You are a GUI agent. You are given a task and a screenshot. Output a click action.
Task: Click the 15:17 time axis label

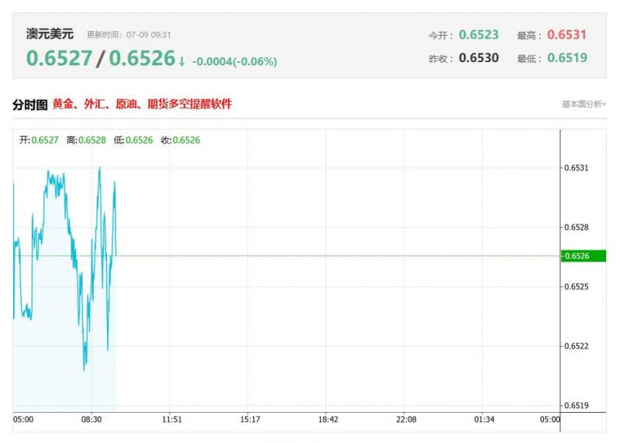click(250, 419)
